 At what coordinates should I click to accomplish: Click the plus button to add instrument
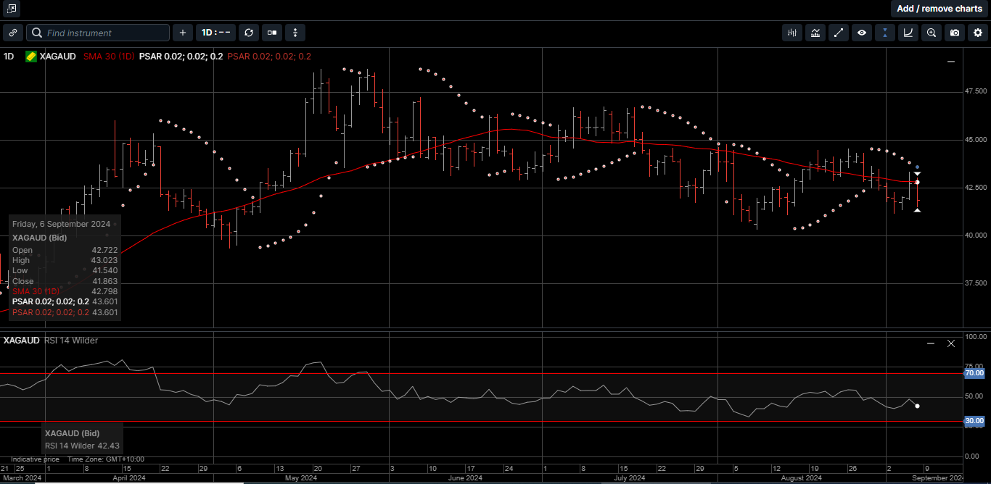point(182,33)
